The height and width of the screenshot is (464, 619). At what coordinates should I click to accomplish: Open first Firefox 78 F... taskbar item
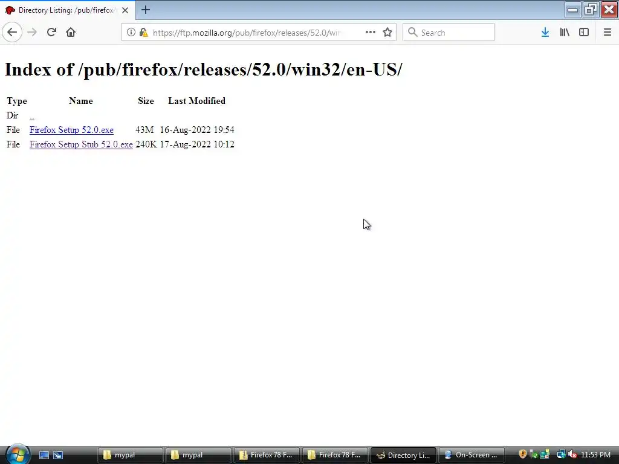coord(267,456)
